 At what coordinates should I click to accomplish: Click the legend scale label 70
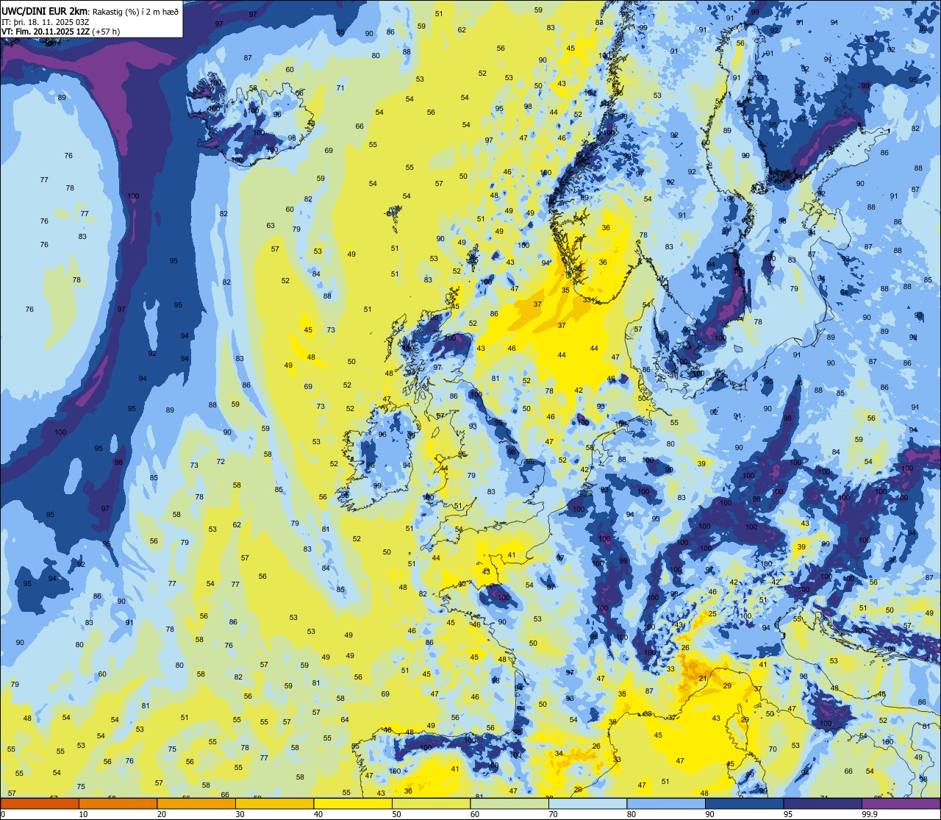click(x=553, y=814)
